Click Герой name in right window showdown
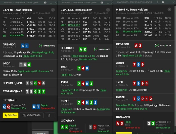This screenshot has width=176, height=134. [128, 122]
